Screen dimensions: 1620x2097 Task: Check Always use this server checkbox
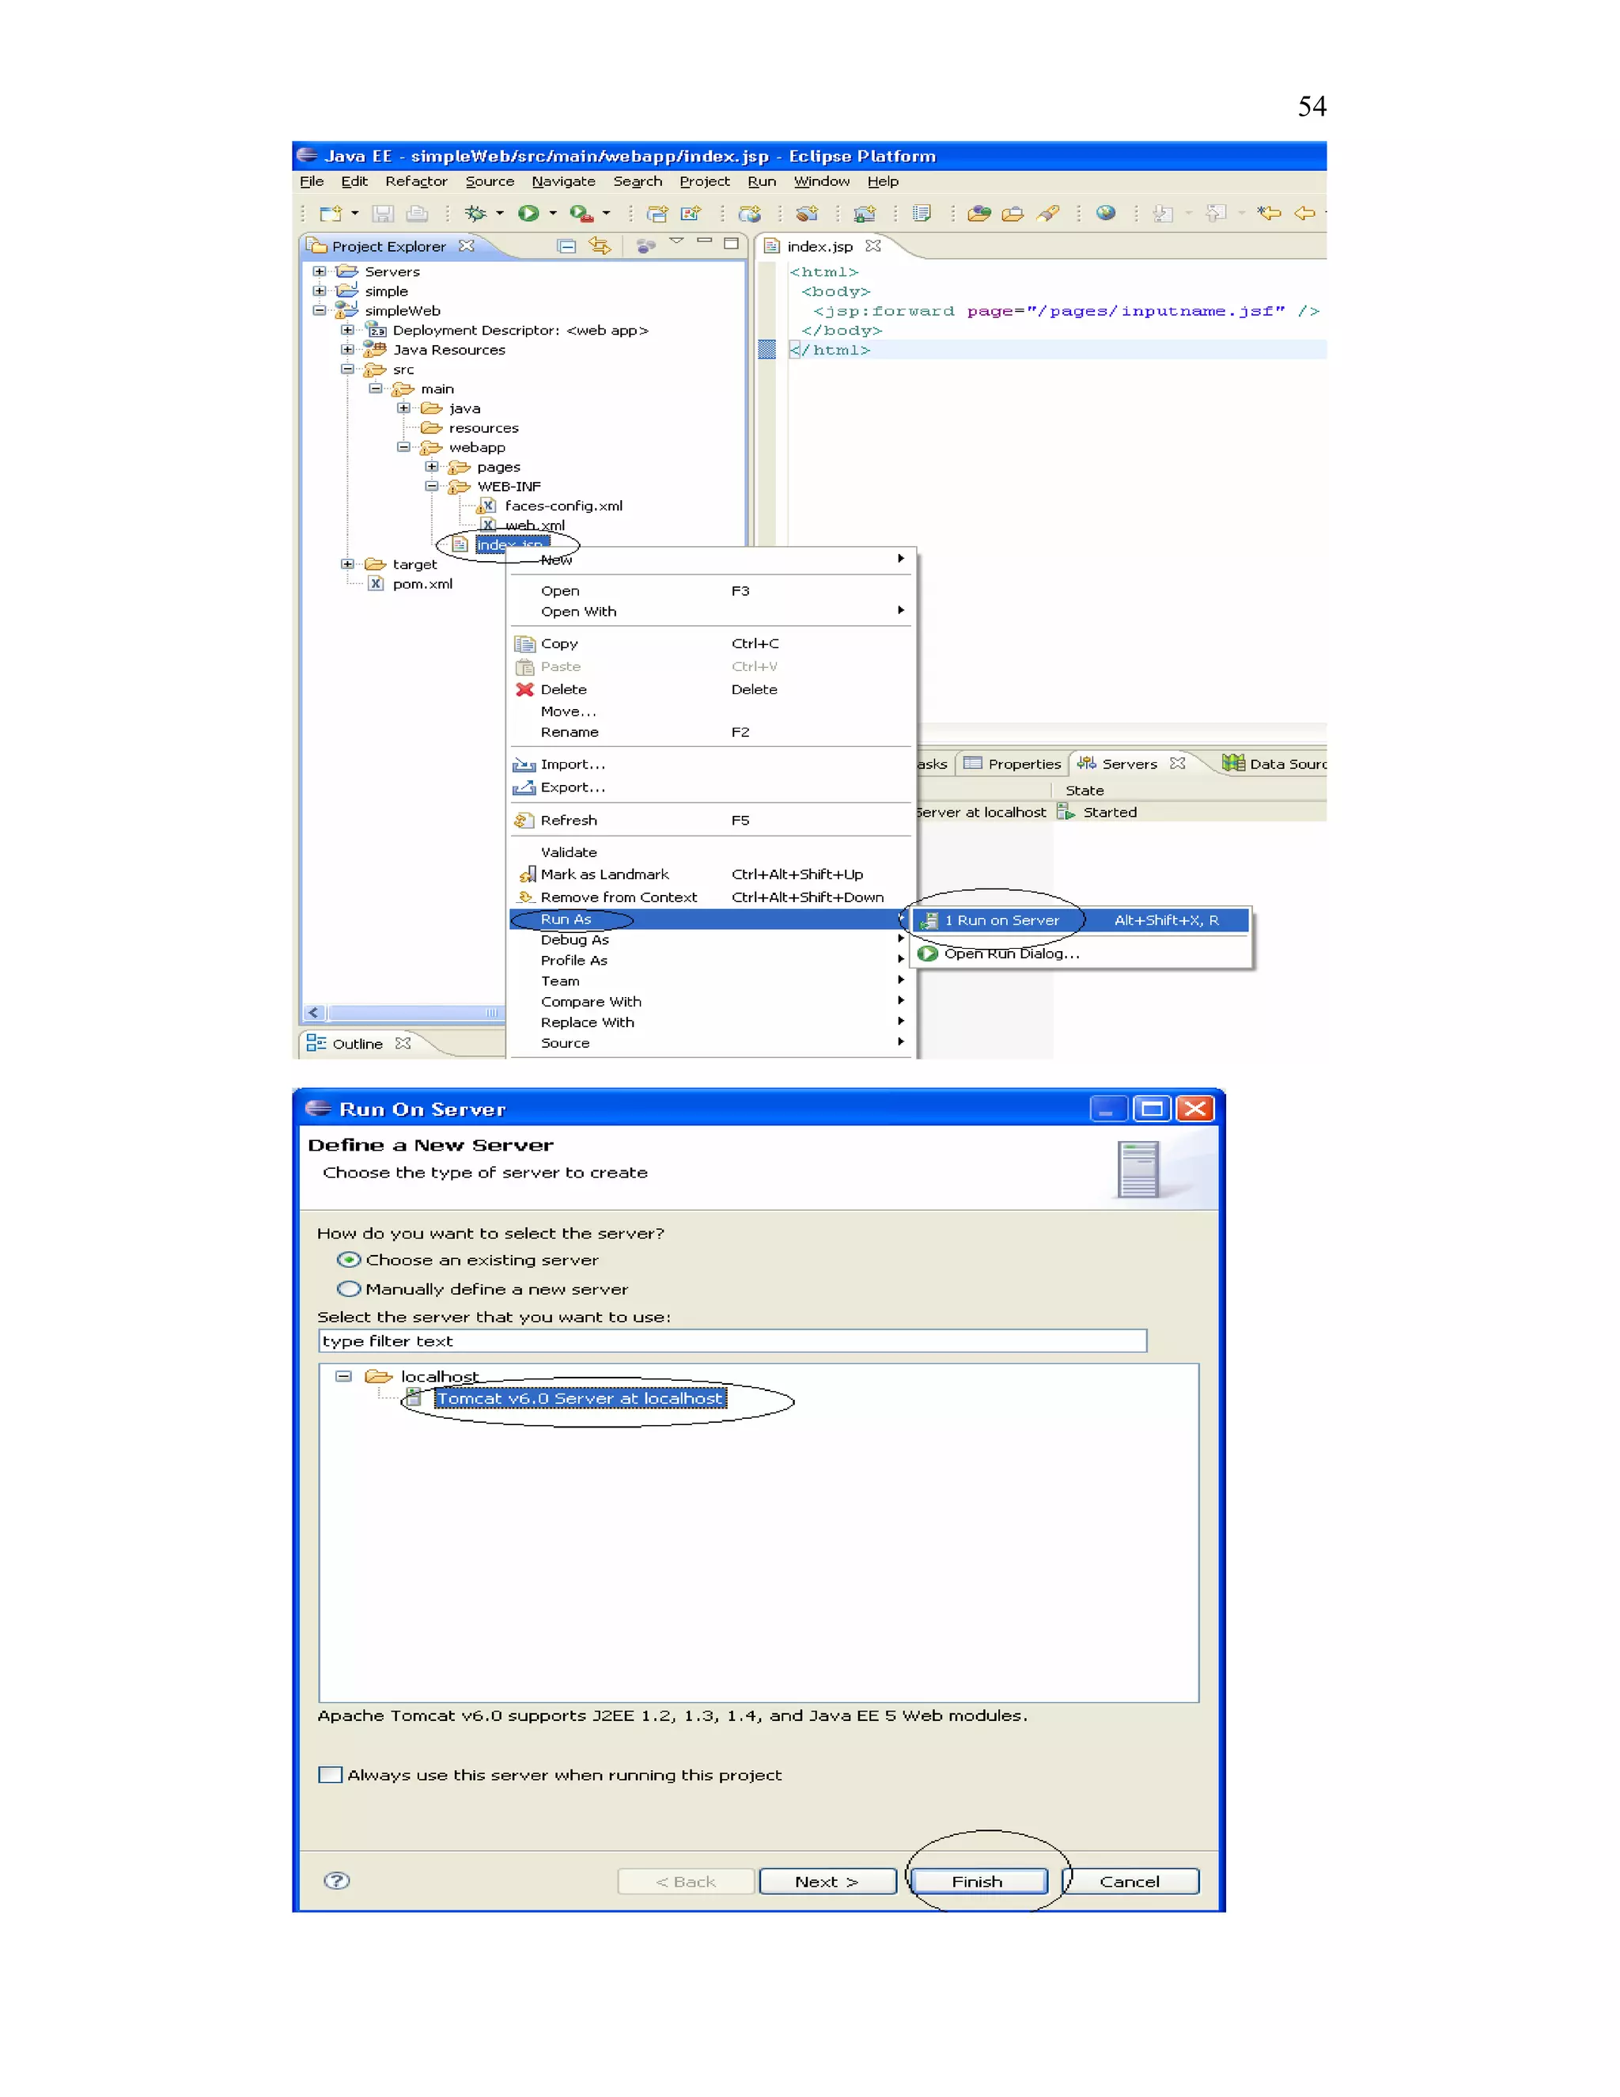[x=330, y=1776]
